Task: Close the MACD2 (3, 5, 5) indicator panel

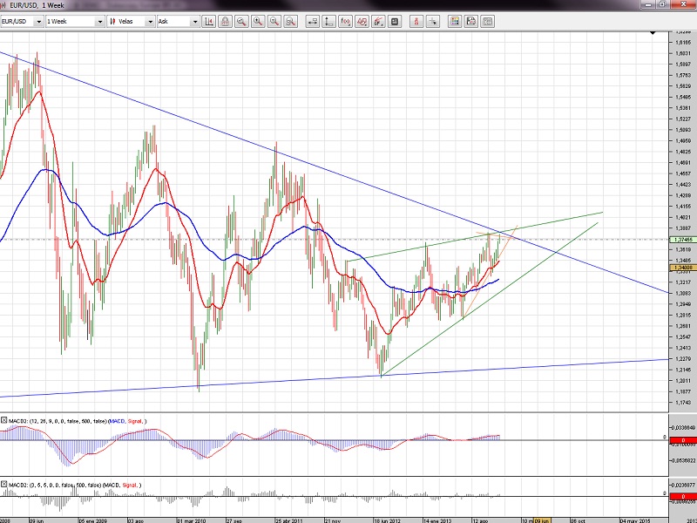Action: click(x=4, y=485)
